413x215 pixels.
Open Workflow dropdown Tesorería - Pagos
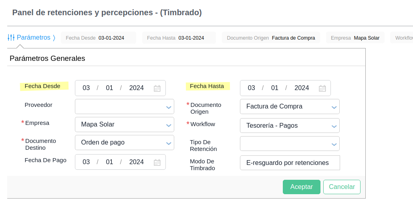click(290, 126)
